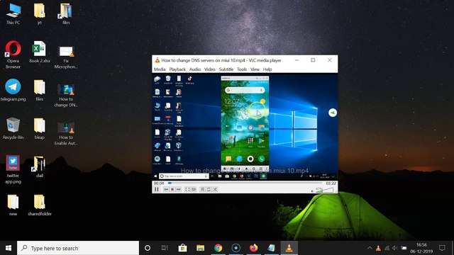
Task: Open File Explorer from the taskbar
Action: tap(200, 248)
